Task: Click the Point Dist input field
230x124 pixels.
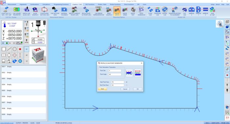Action: point(115,71)
